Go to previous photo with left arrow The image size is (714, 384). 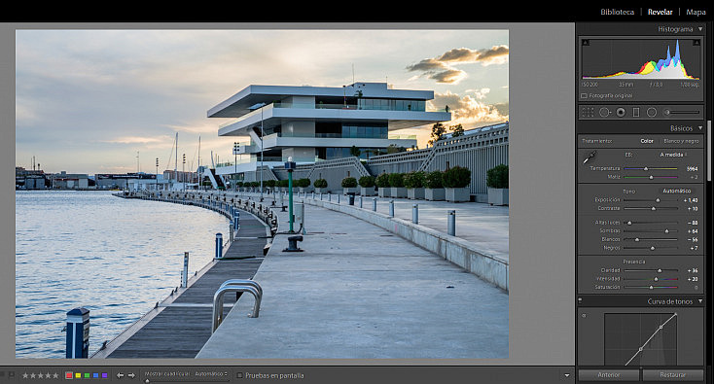click(121, 375)
